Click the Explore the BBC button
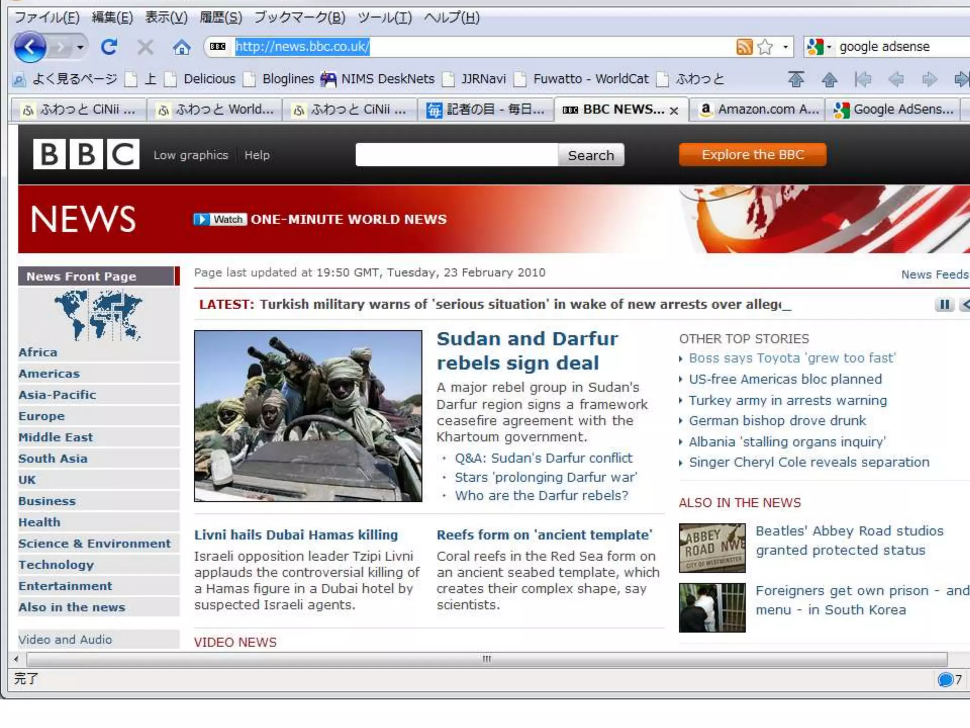 tap(752, 155)
